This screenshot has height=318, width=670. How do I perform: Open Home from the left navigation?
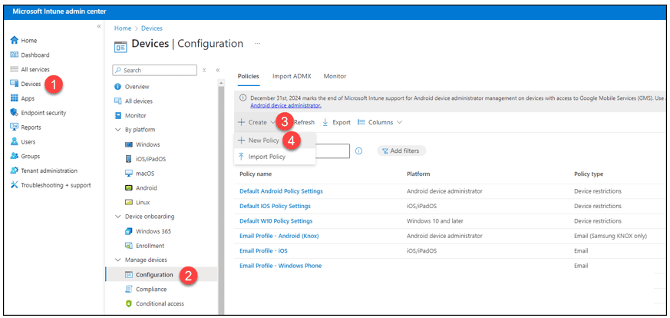(x=24, y=41)
